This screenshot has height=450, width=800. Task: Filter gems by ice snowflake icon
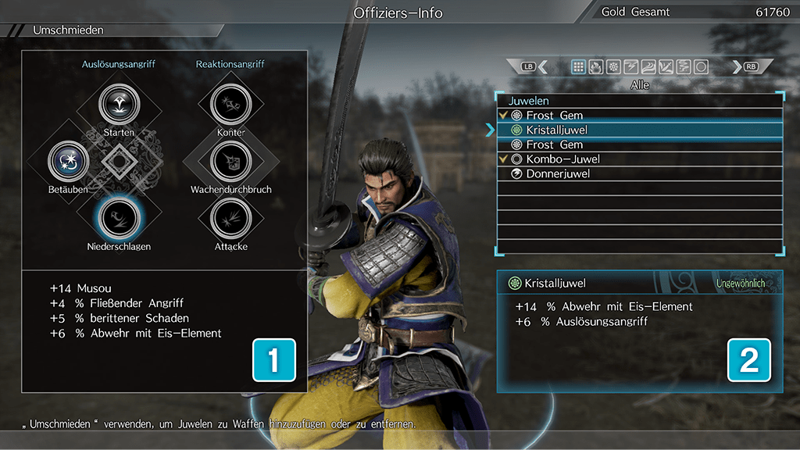click(613, 67)
